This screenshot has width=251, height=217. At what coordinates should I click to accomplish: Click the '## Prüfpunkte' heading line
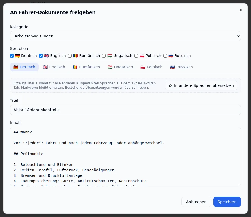click(29, 154)
